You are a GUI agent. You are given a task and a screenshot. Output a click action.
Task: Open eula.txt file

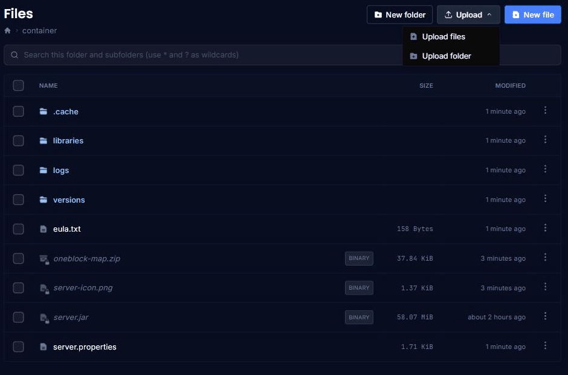tap(67, 229)
